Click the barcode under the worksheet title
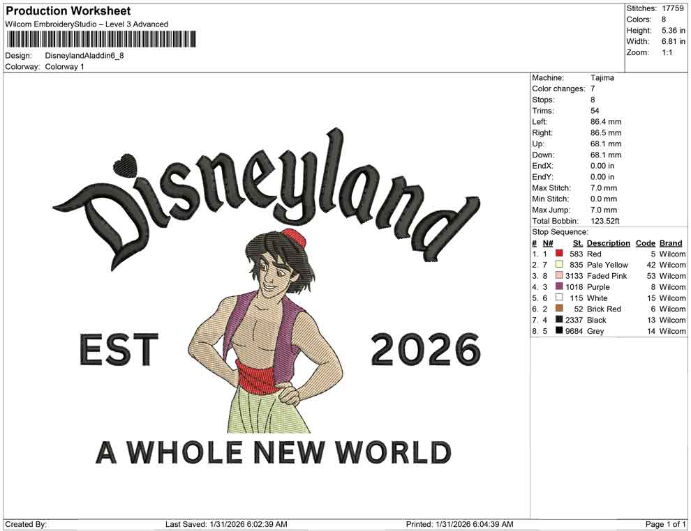The image size is (691, 531). [101, 39]
